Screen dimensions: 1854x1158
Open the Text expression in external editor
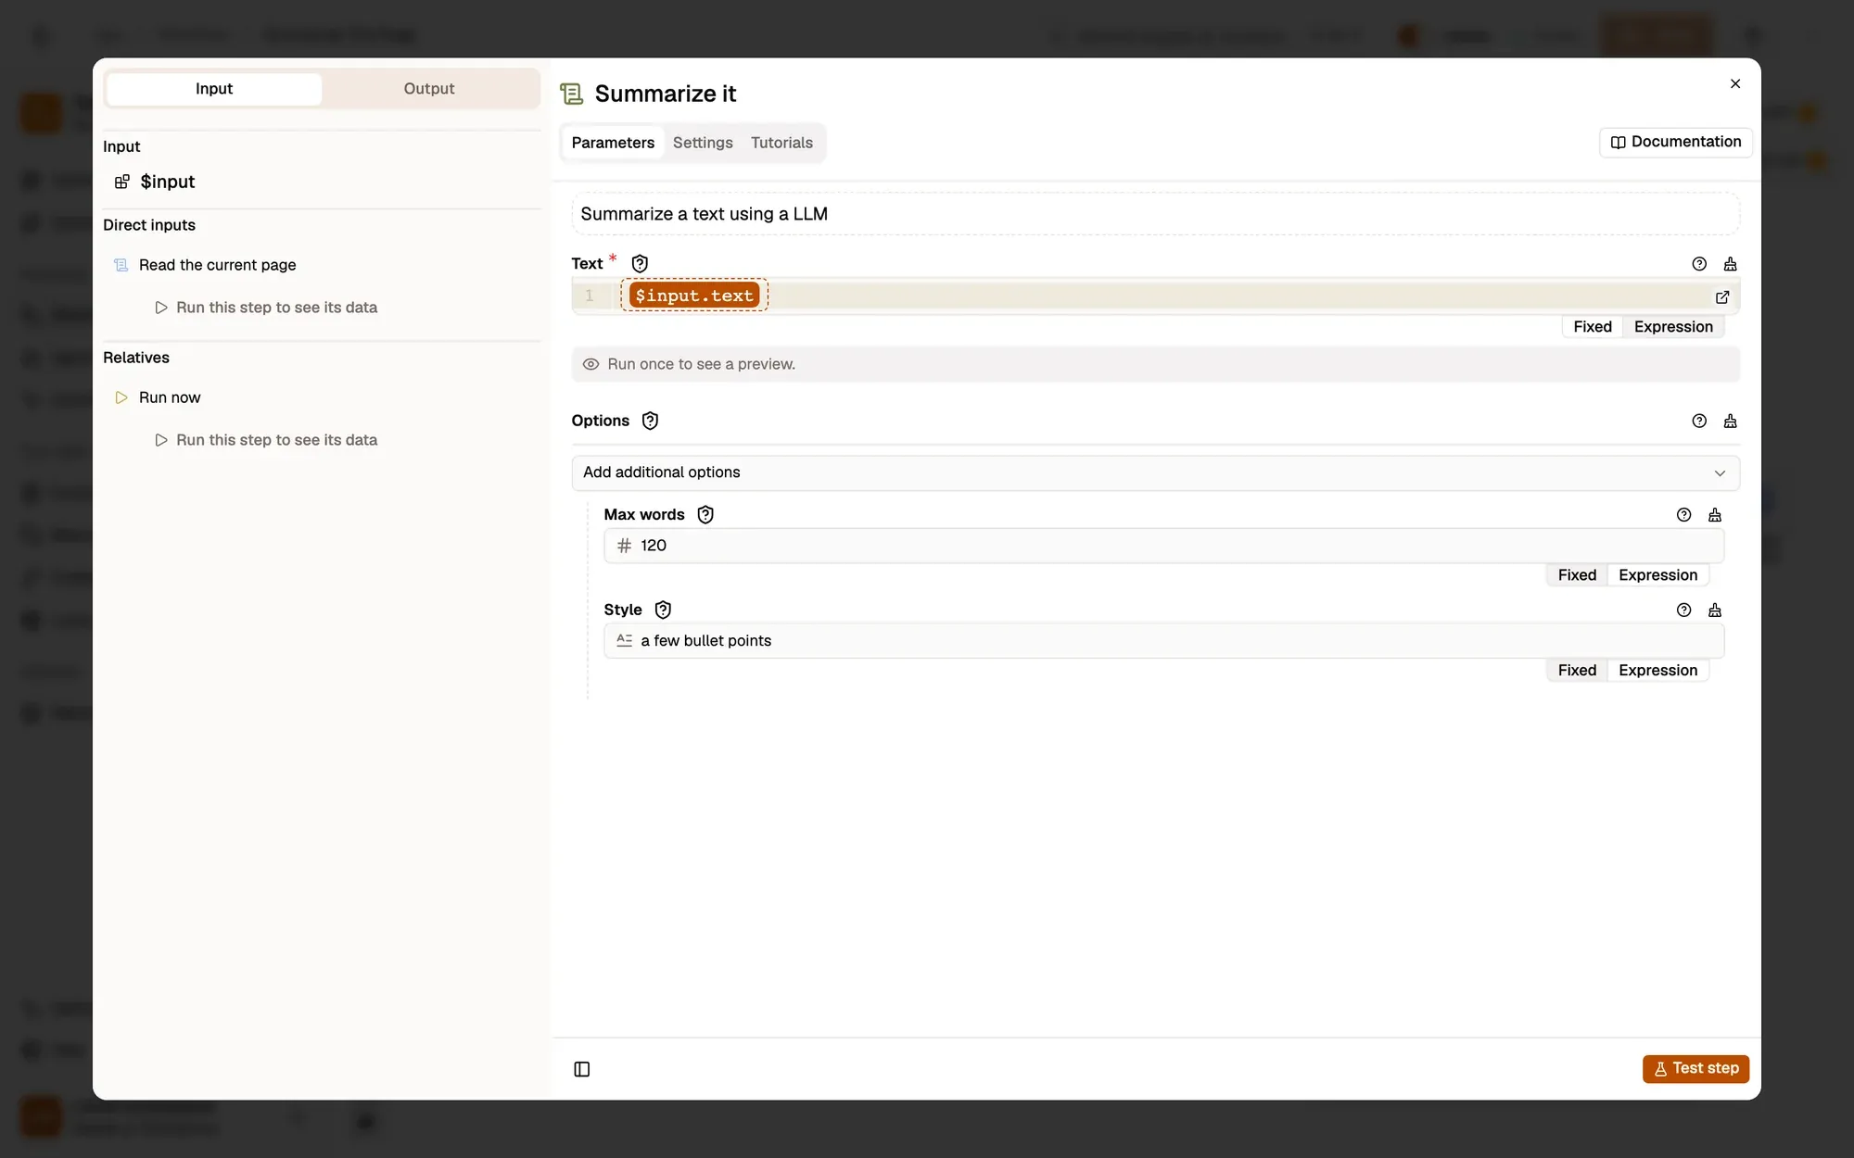tap(1722, 297)
